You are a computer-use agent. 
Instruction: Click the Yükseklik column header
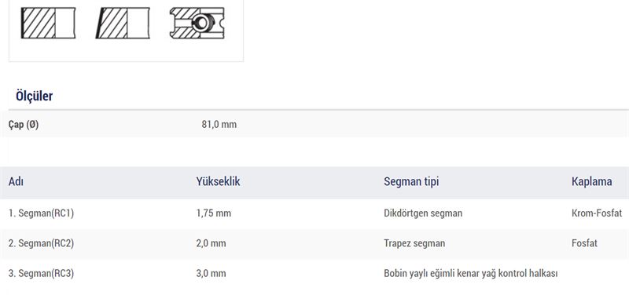[218, 182]
